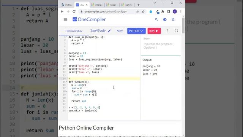This screenshot has height=137, width=243.
Task: Click 'return sum' on line 21
Action: pos(79,101)
